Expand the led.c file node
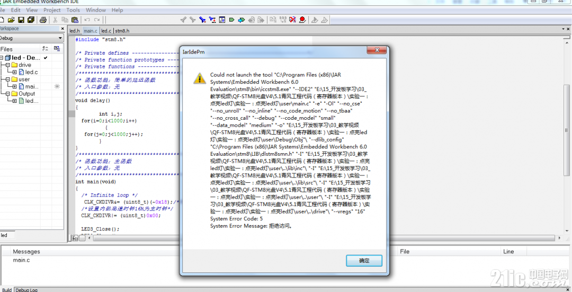Viewport: 572px width, 292px height. pyautogui.click(x=15, y=72)
